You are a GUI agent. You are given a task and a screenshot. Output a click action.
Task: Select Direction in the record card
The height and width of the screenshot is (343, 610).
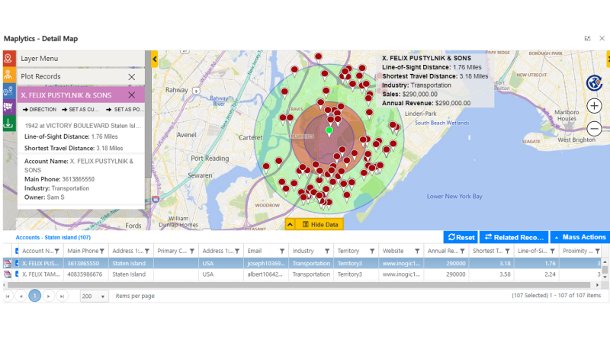pyautogui.click(x=39, y=110)
